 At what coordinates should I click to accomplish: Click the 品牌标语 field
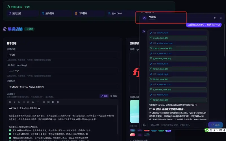pyautogui.click(x=62, y=87)
